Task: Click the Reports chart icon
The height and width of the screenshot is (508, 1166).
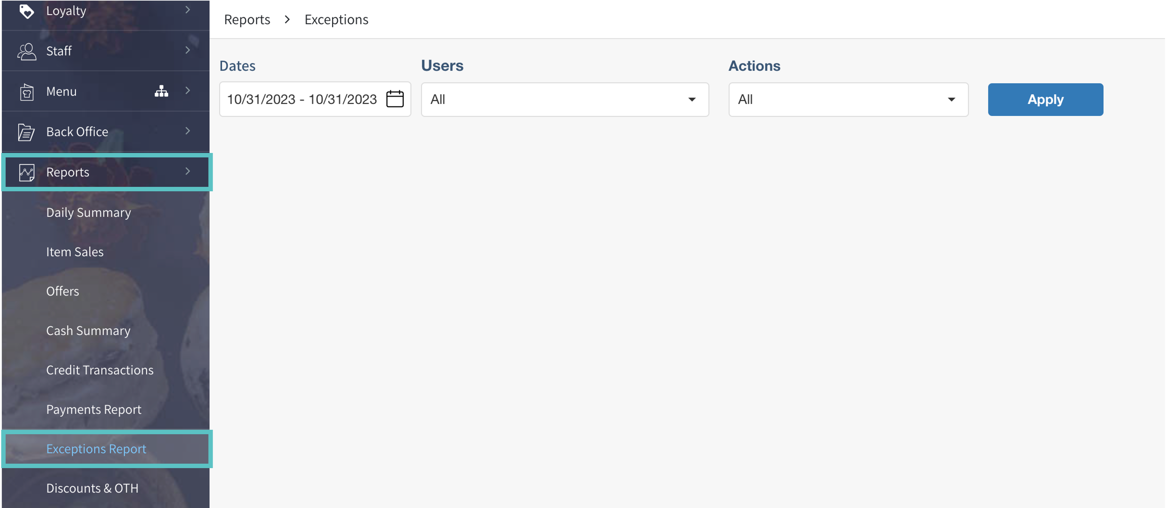Action: click(27, 172)
